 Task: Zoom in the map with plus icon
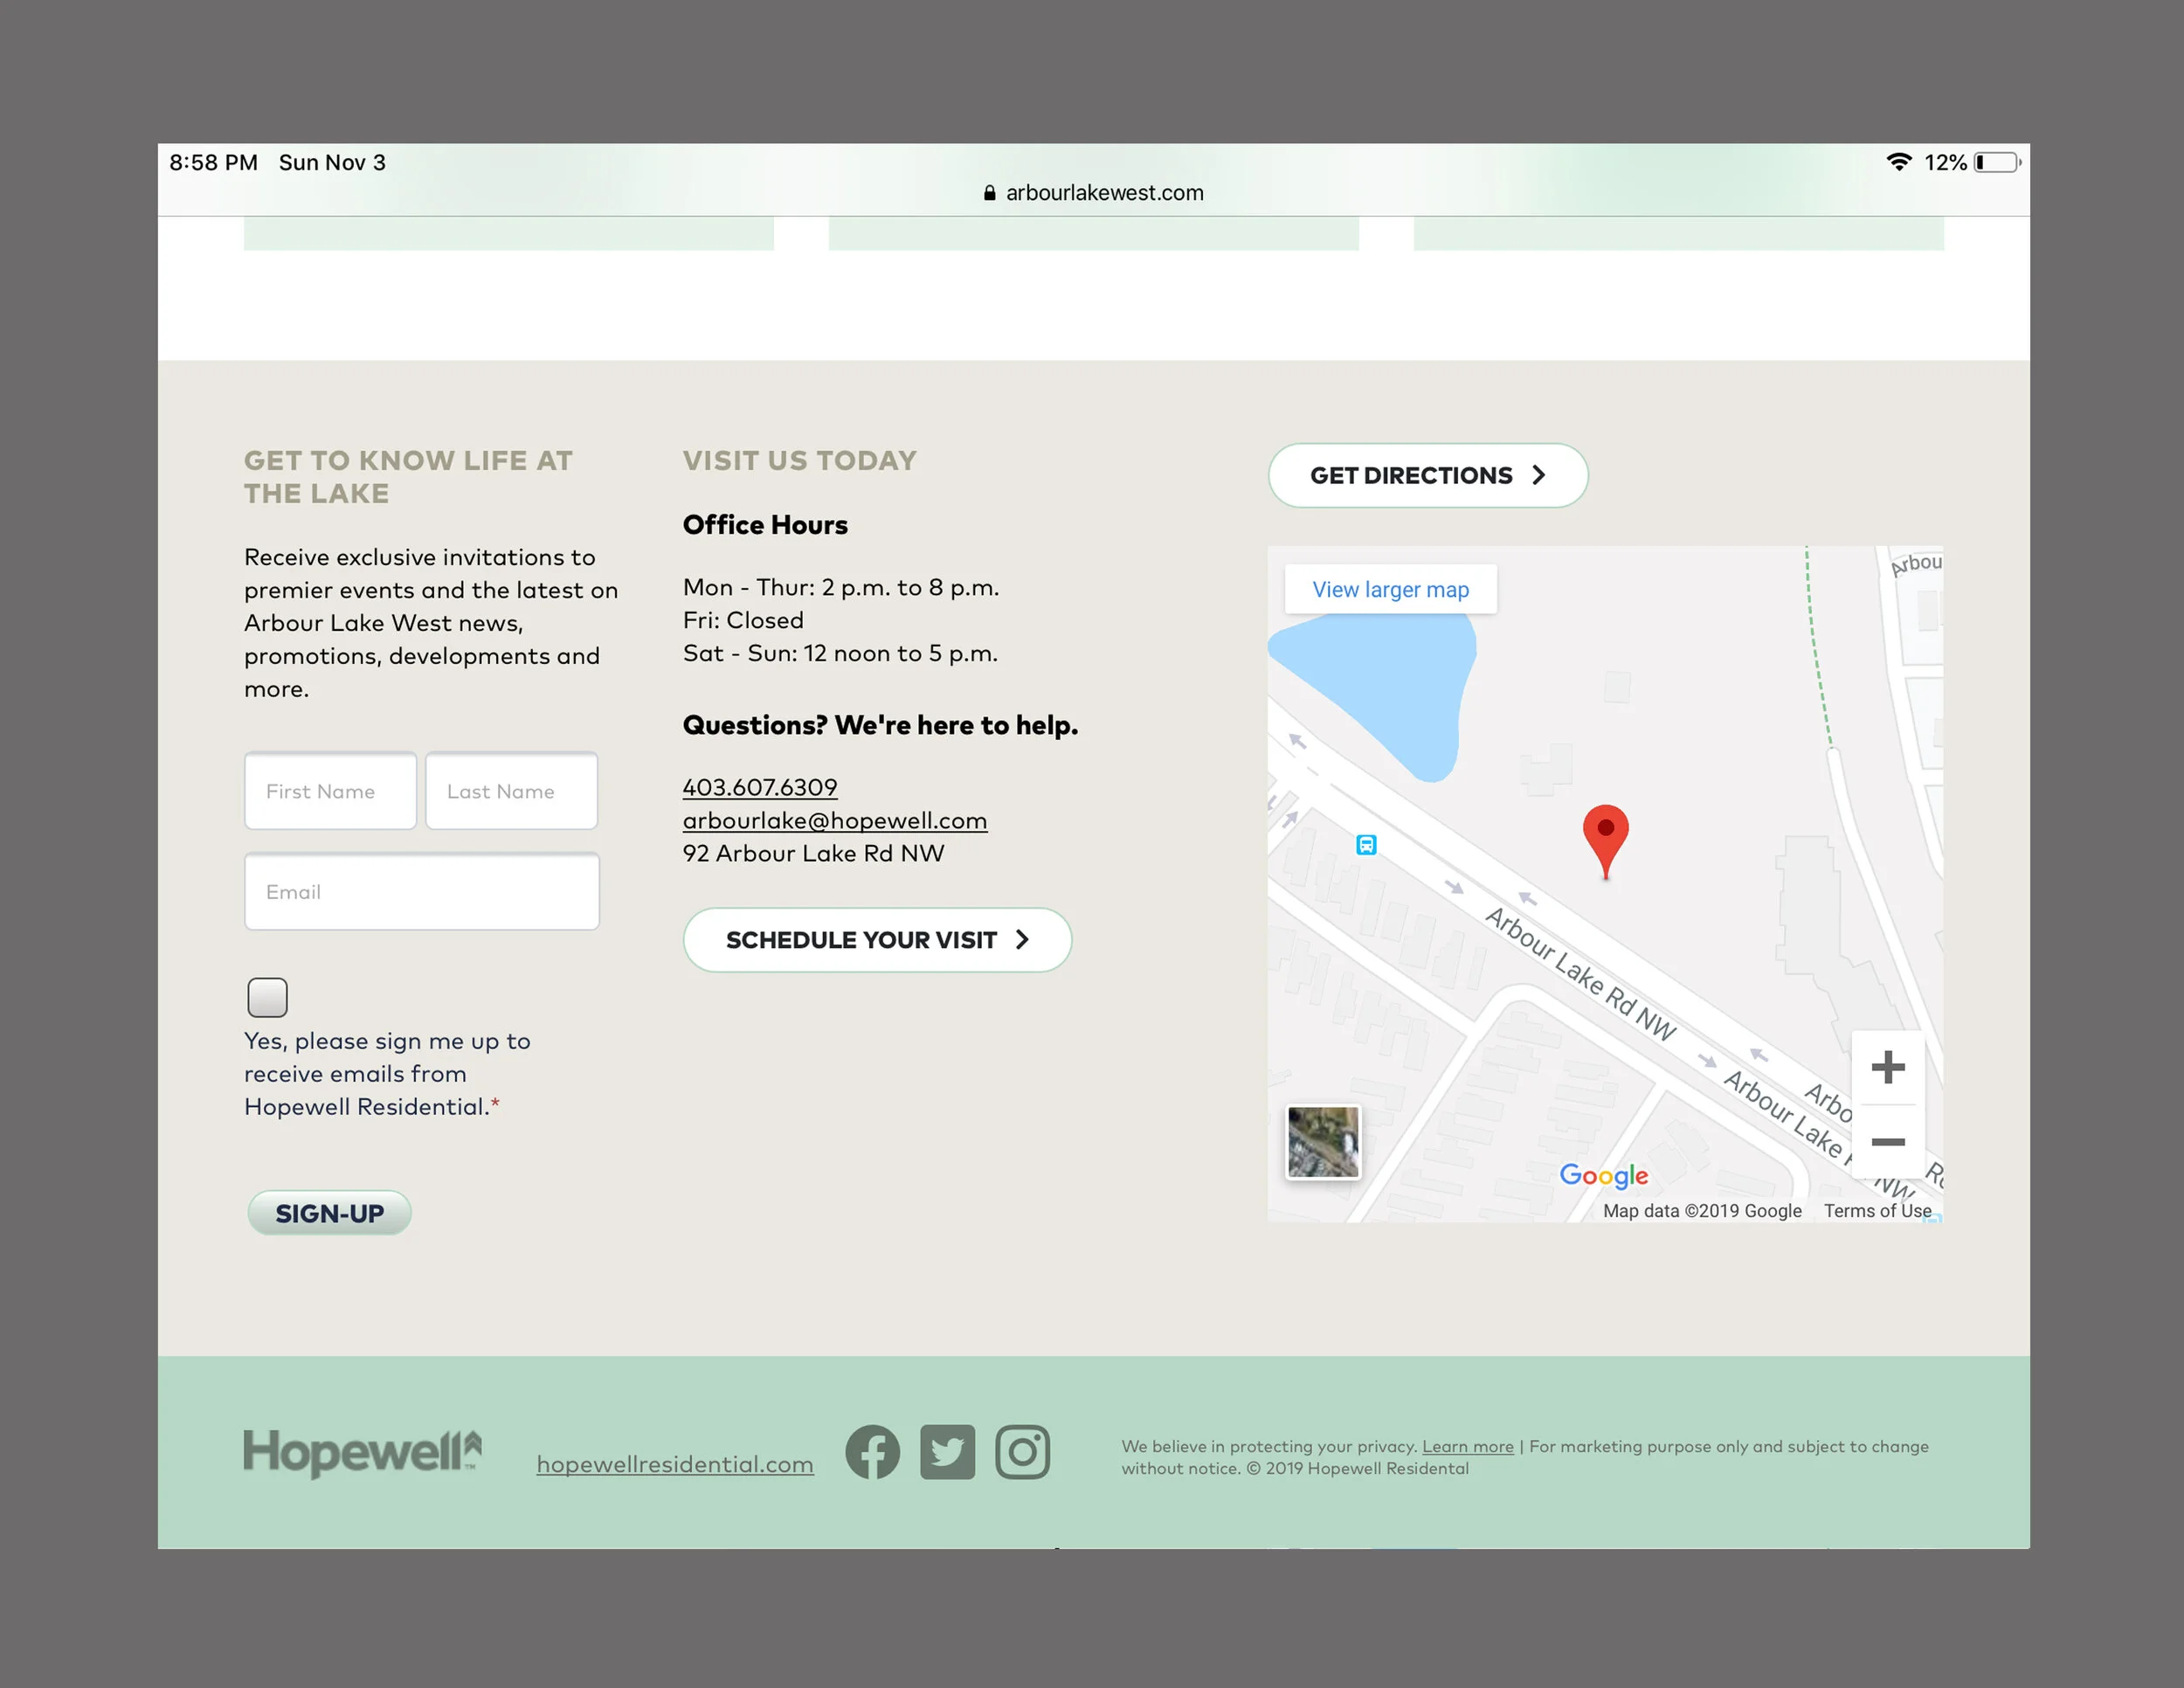point(1887,1067)
